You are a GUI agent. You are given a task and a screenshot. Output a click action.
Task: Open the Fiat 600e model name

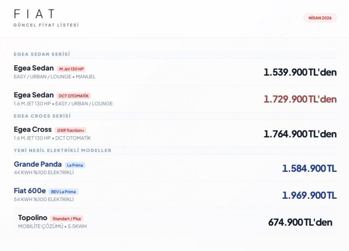pyautogui.click(x=30, y=191)
